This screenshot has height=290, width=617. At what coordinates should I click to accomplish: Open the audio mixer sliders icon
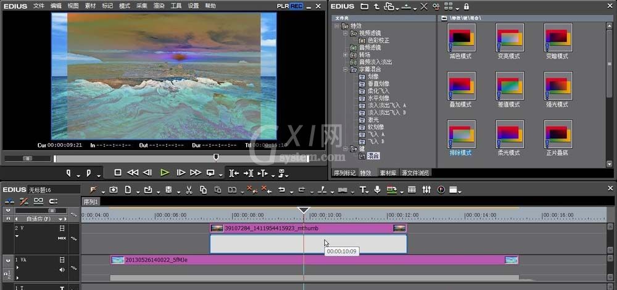point(426,190)
